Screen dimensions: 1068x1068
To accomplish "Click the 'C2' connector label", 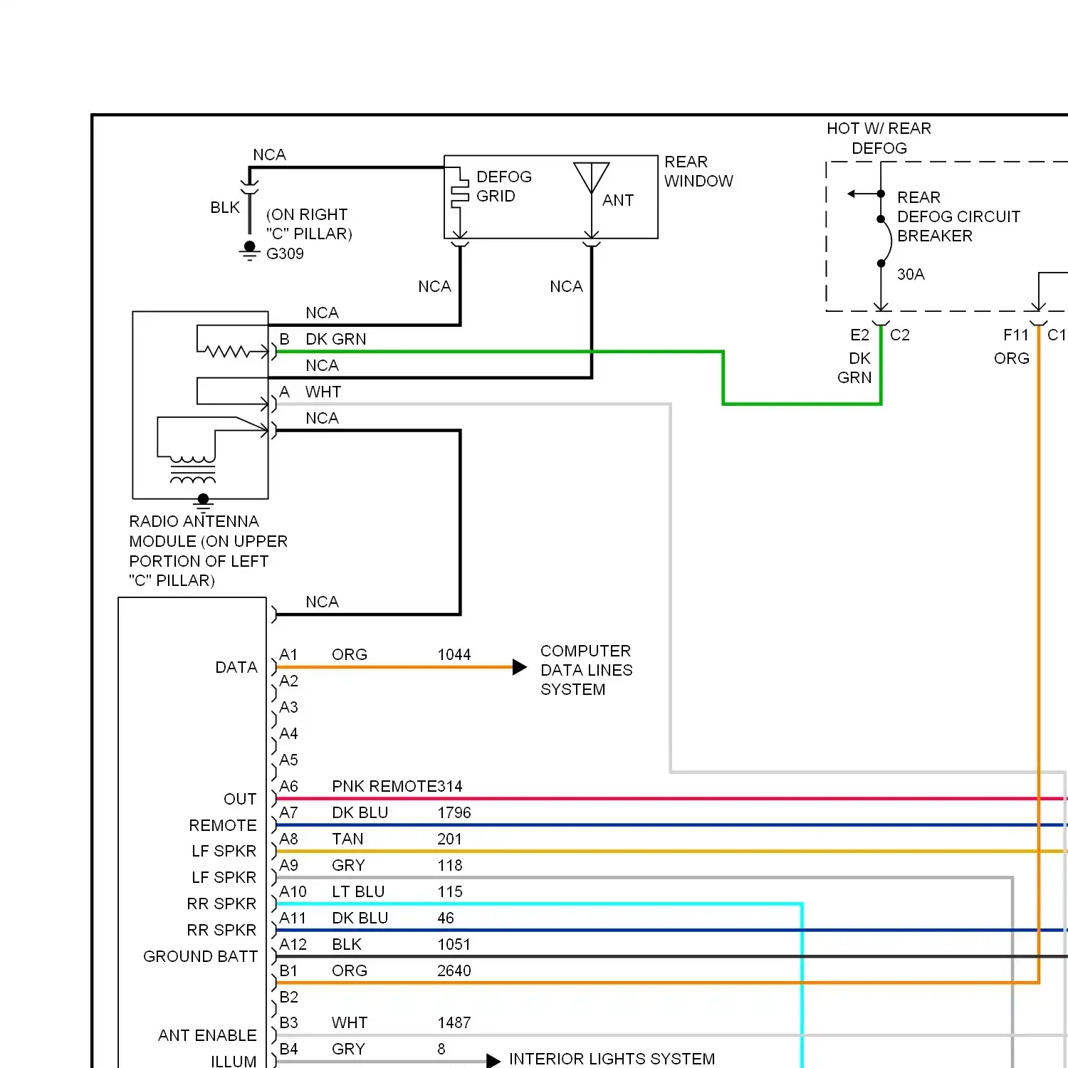I will (x=900, y=335).
